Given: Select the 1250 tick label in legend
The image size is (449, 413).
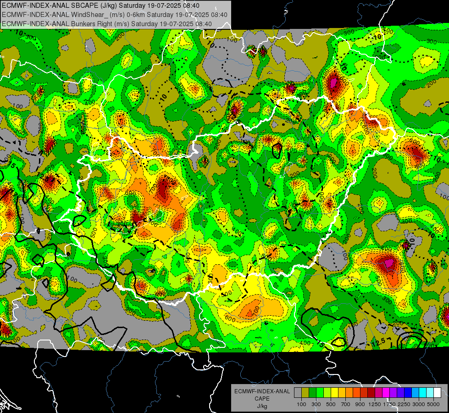Looking at the screenshot, I should (375, 404).
